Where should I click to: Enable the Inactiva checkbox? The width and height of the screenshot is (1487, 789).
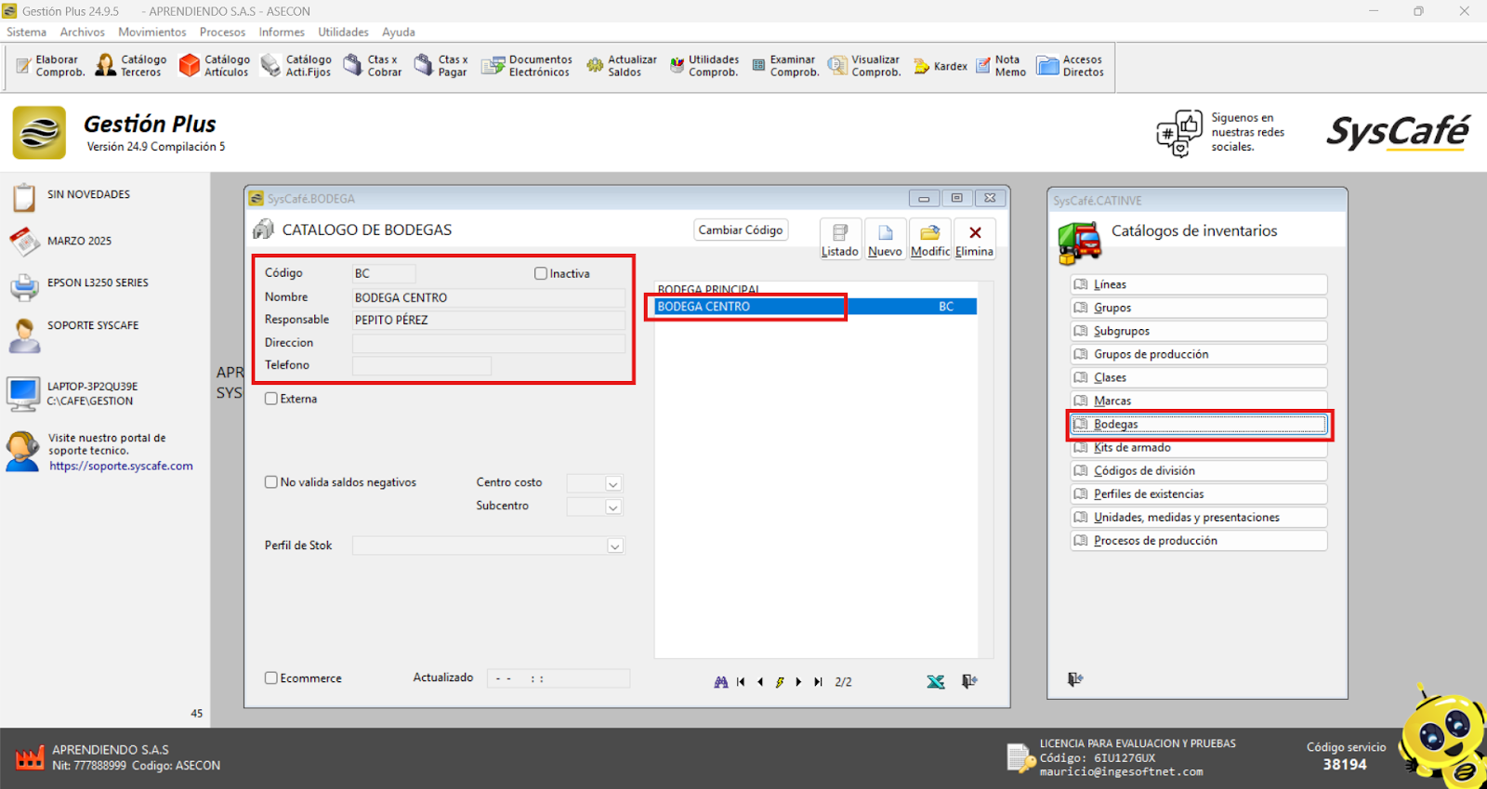[541, 274]
